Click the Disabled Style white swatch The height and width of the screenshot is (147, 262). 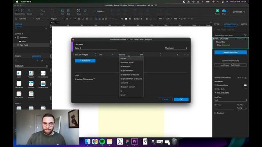245,85
